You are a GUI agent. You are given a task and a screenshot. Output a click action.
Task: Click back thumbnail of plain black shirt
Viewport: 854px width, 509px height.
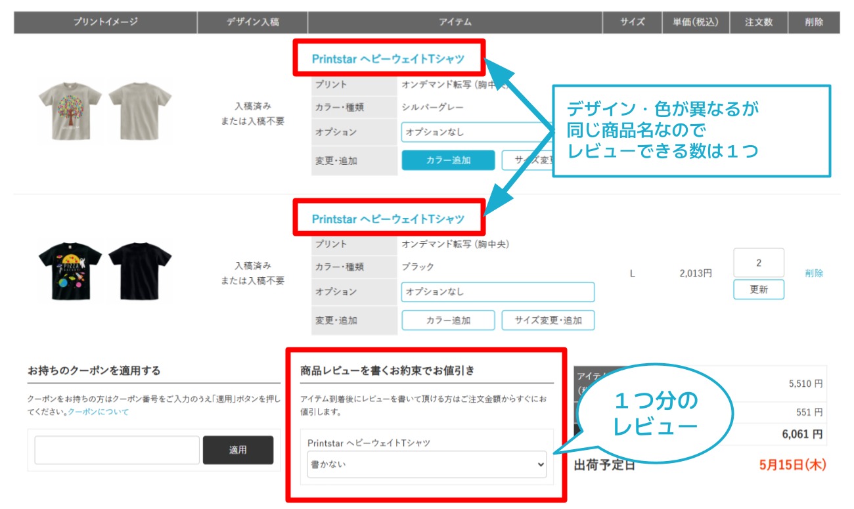(140, 271)
